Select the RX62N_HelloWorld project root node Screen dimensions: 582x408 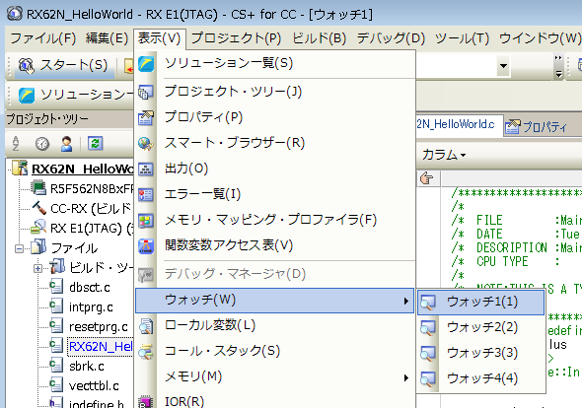tap(83, 170)
